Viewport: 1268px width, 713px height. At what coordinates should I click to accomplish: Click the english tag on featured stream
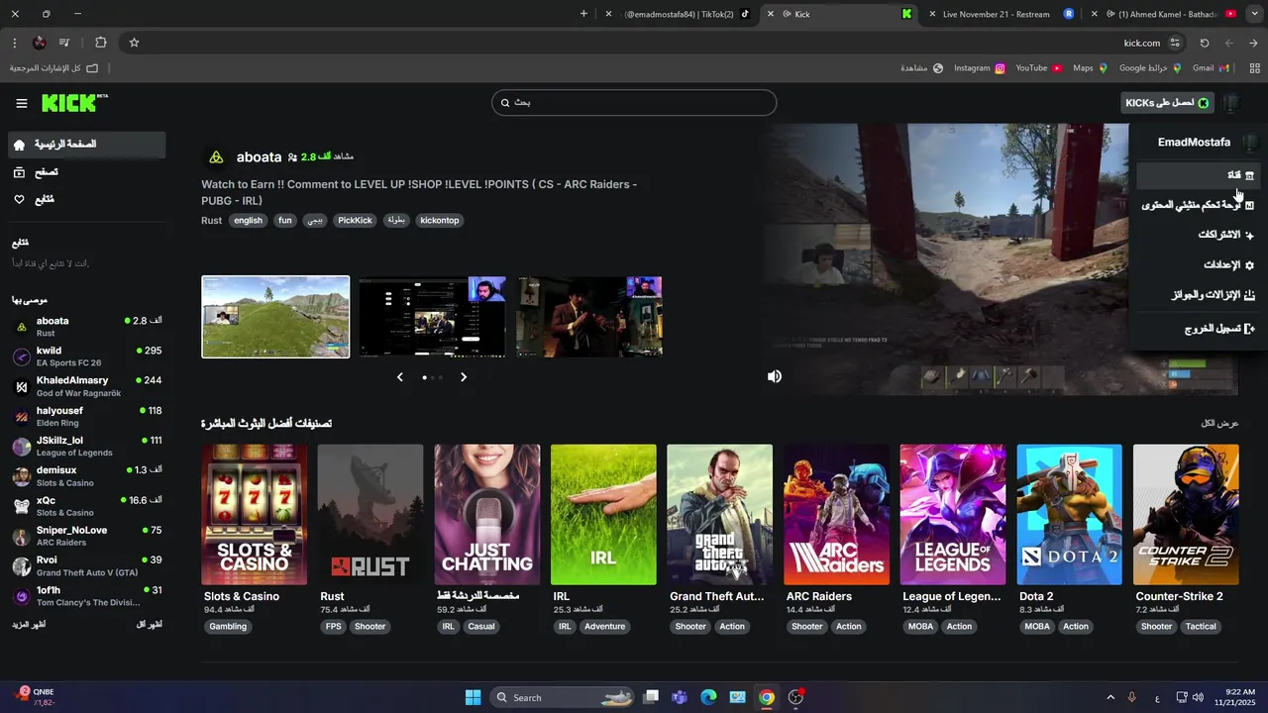(x=248, y=220)
